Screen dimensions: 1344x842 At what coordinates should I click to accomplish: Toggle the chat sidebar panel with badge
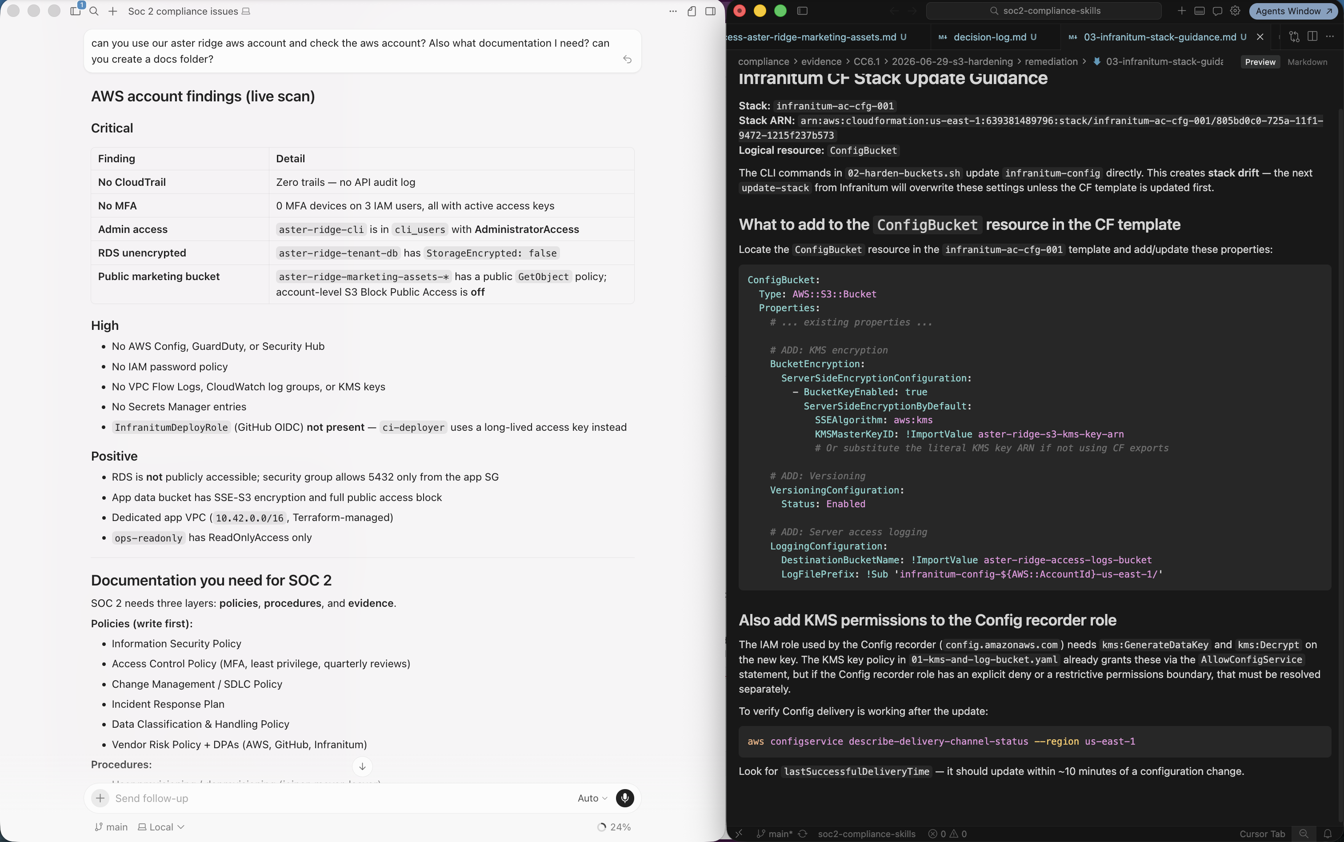pos(76,11)
